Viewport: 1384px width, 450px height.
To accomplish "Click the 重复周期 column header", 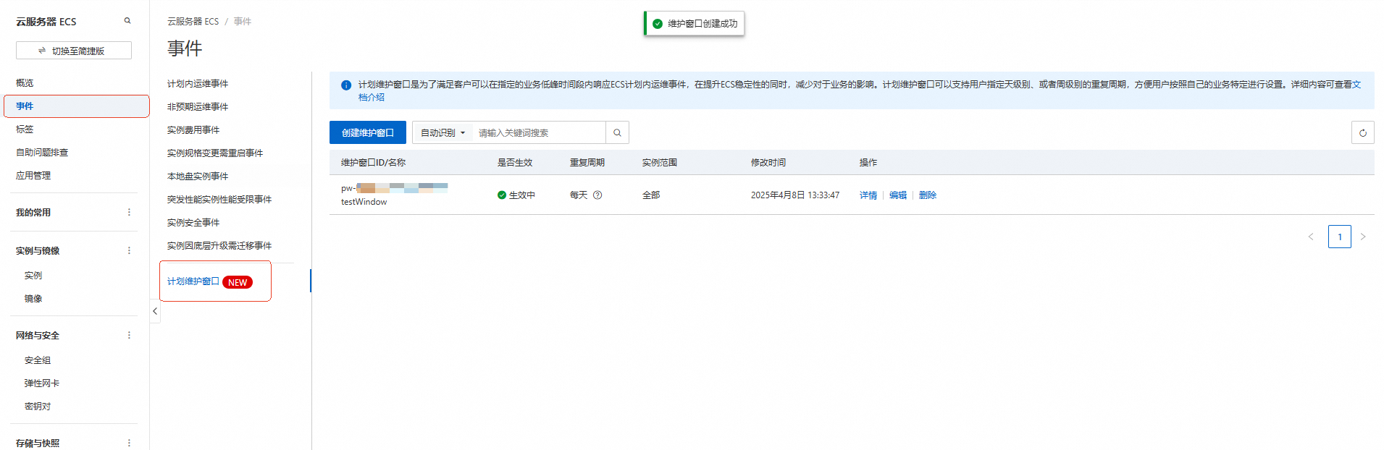I will pyautogui.click(x=587, y=163).
